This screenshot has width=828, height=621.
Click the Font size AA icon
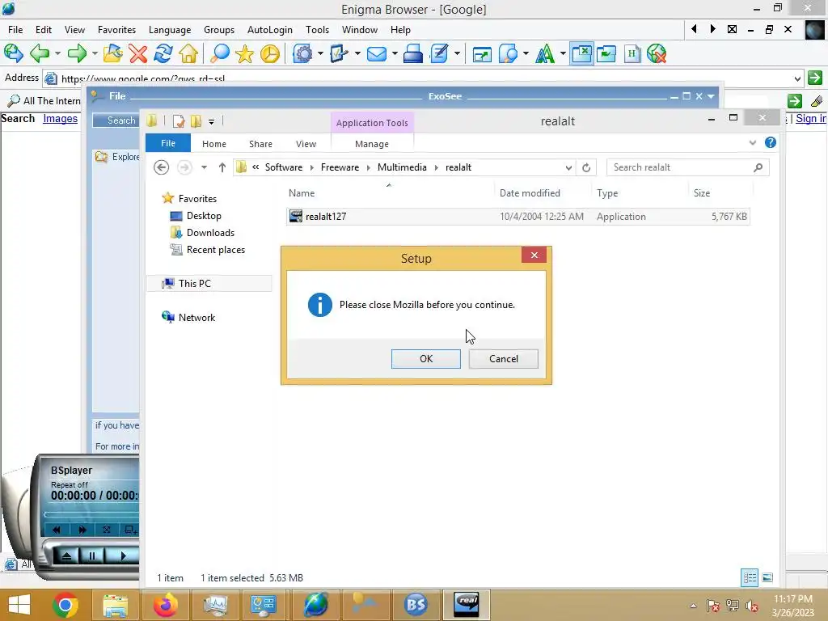point(545,53)
